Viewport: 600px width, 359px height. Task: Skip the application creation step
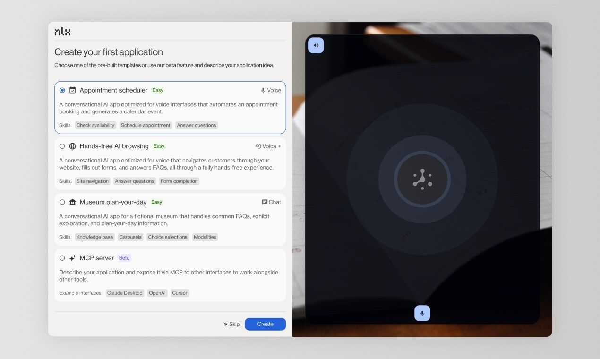coord(231,324)
